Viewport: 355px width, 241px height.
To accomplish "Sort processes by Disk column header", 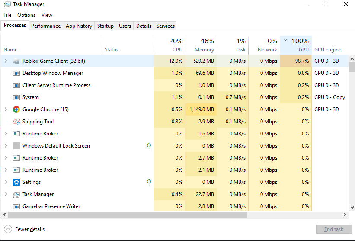I will pos(233,45).
